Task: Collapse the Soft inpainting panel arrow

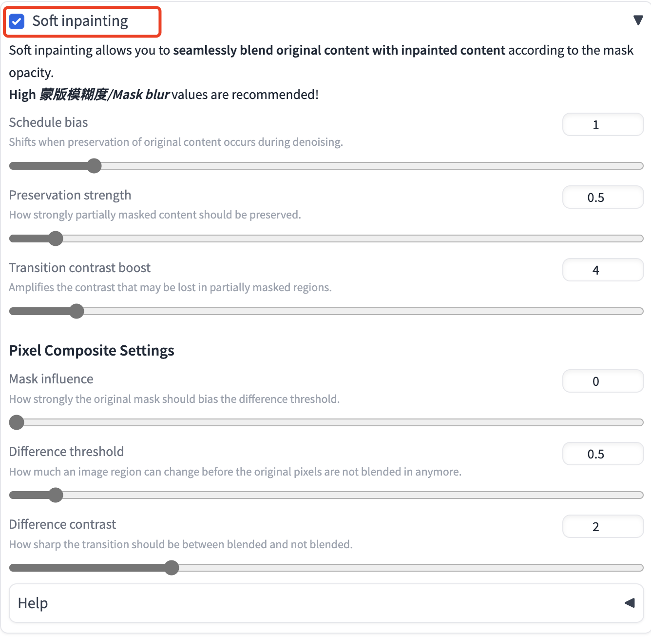Action: pos(638,20)
